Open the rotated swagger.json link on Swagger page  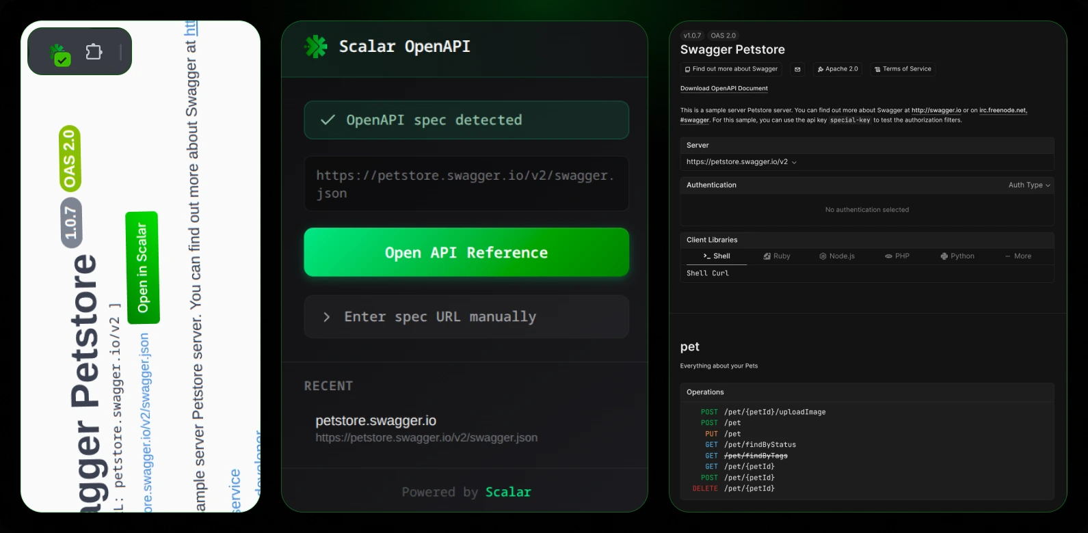(144, 422)
